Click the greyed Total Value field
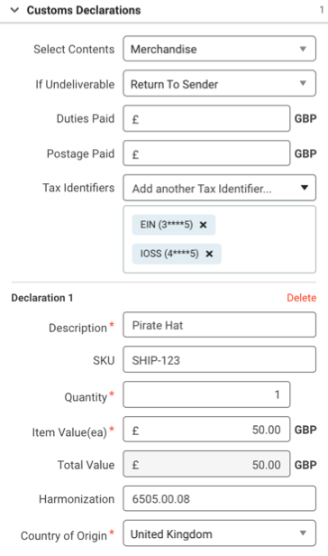328x556 pixels. 206,464
